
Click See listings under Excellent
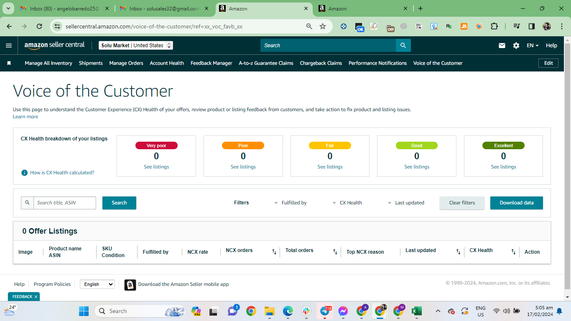[503, 167]
